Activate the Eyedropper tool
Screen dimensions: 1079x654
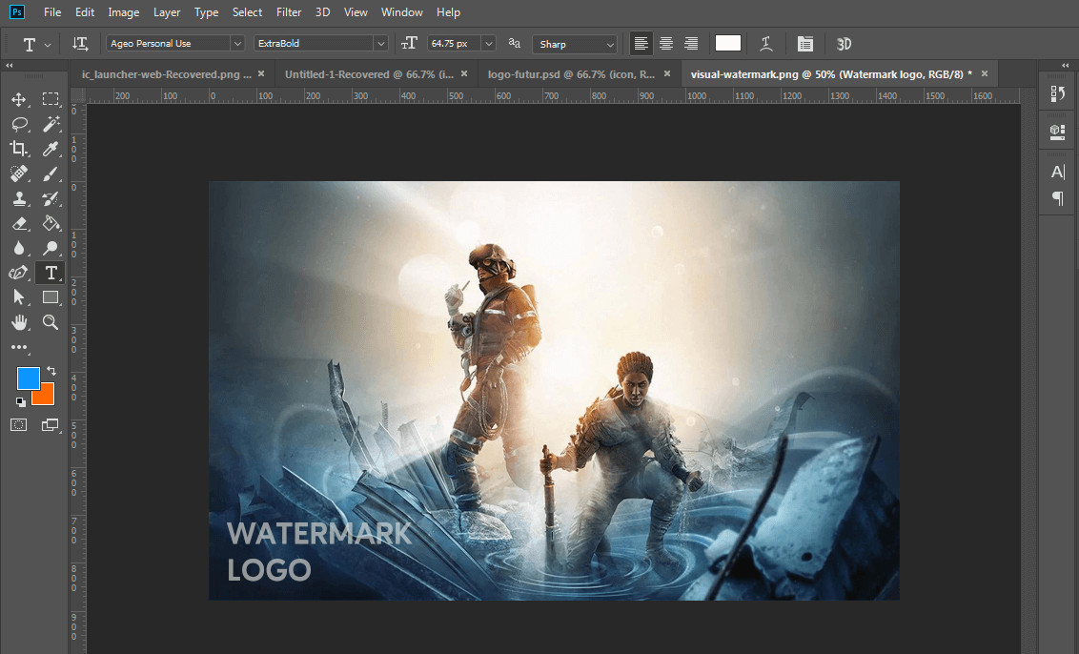click(x=51, y=149)
